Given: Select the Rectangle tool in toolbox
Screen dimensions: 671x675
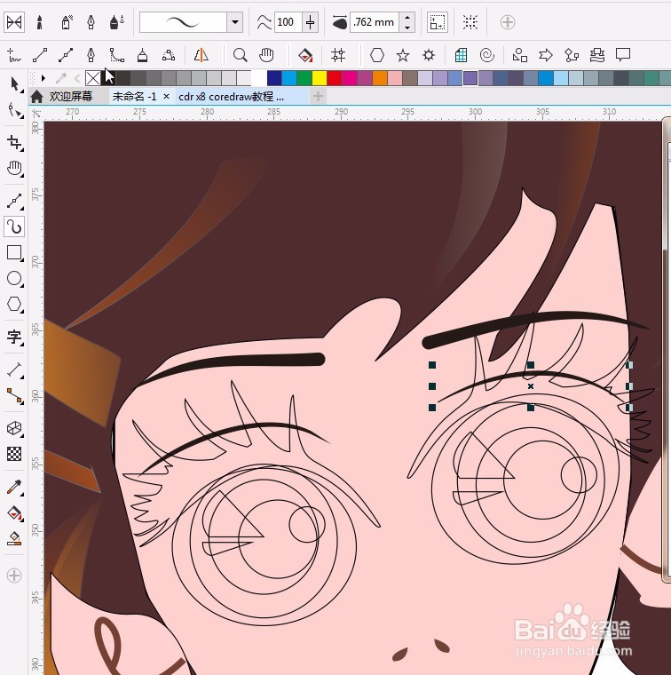Looking at the screenshot, I should click(14, 253).
